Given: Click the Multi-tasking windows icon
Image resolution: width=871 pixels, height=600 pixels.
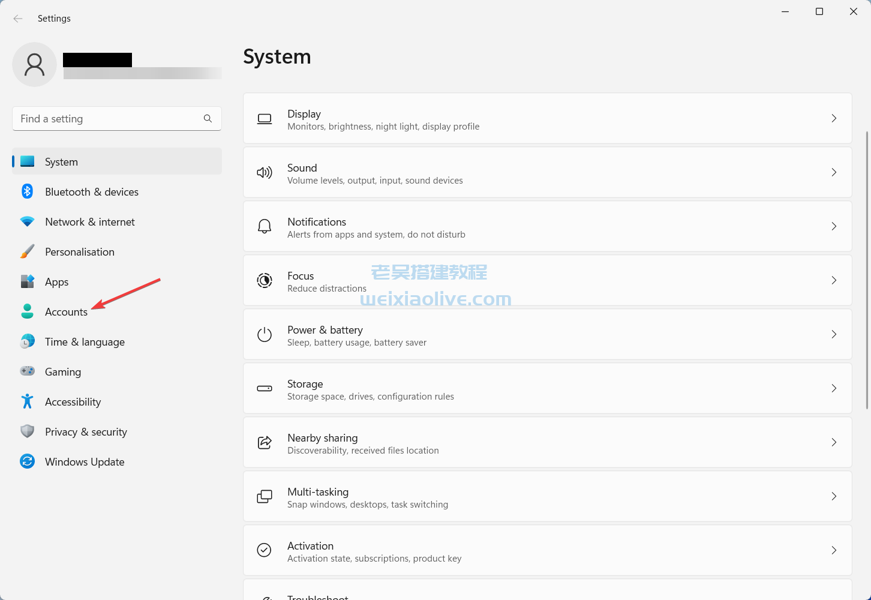Looking at the screenshot, I should (265, 496).
